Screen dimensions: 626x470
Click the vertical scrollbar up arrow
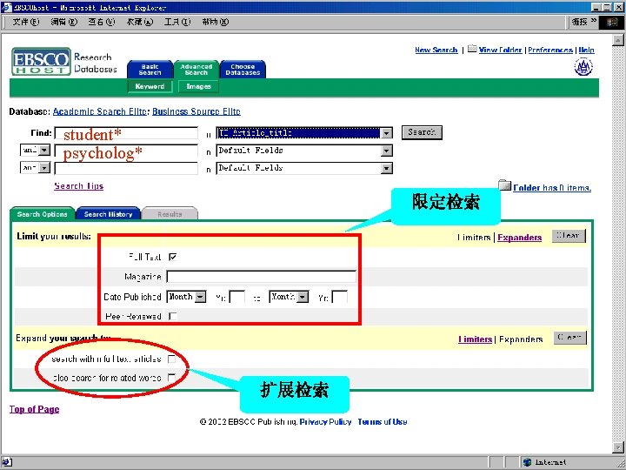(x=618, y=40)
